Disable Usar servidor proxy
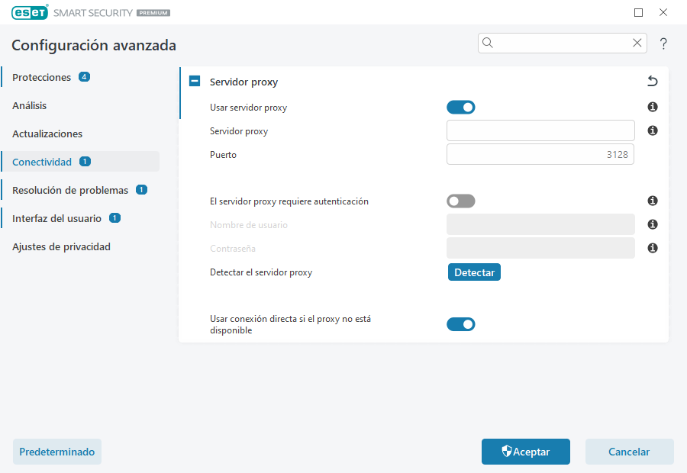 461,107
